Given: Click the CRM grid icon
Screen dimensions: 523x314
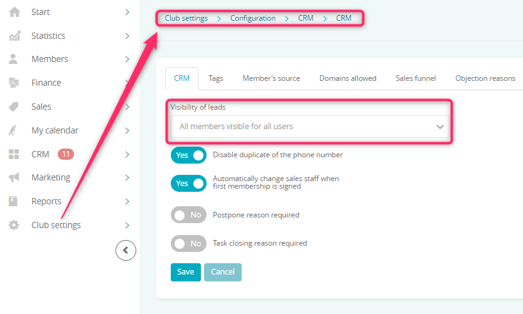Looking at the screenshot, I should pyautogui.click(x=14, y=154).
